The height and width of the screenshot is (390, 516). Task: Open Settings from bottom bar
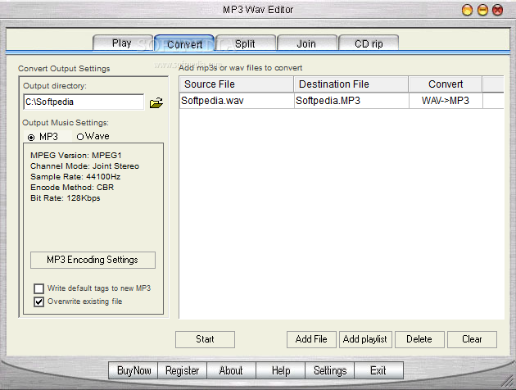329,370
